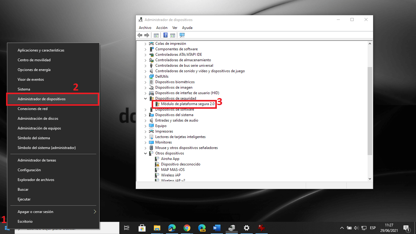Click the camera icon beside Dispositivos de imagen
416x234 pixels.
151,87
